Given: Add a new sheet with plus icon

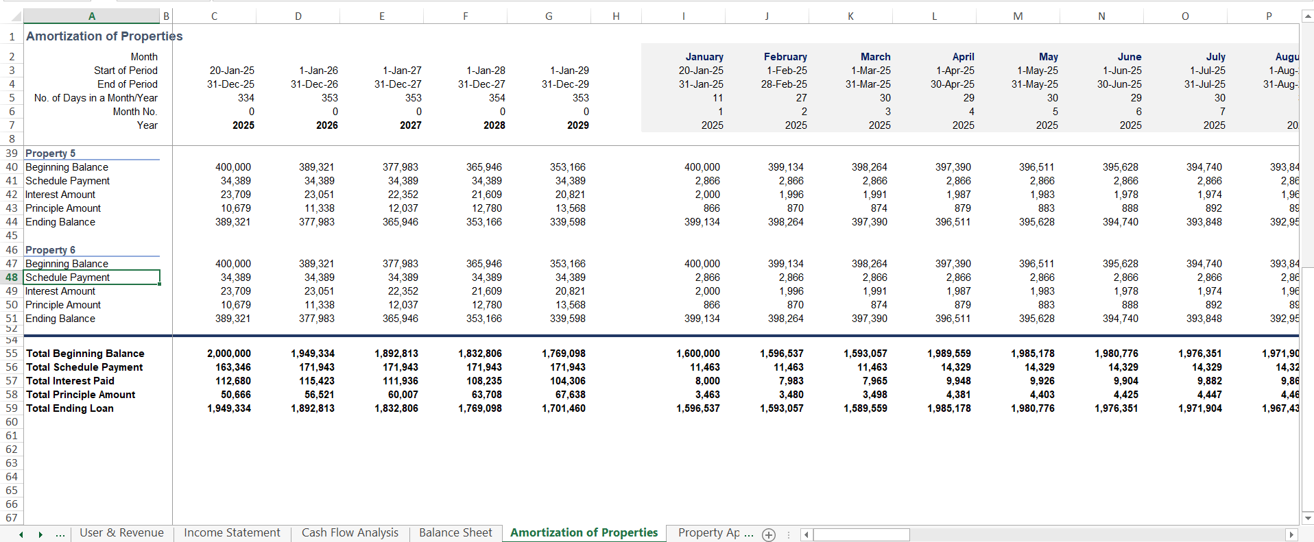Looking at the screenshot, I should [769, 535].
